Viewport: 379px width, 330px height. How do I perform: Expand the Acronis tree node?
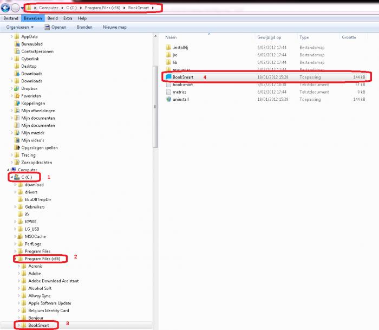click(x=18, y=266)
